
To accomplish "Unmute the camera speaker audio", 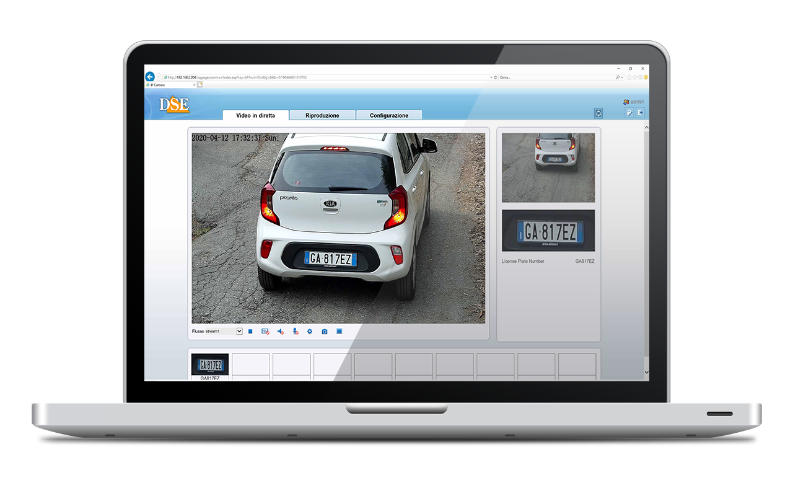I will 280,332.
